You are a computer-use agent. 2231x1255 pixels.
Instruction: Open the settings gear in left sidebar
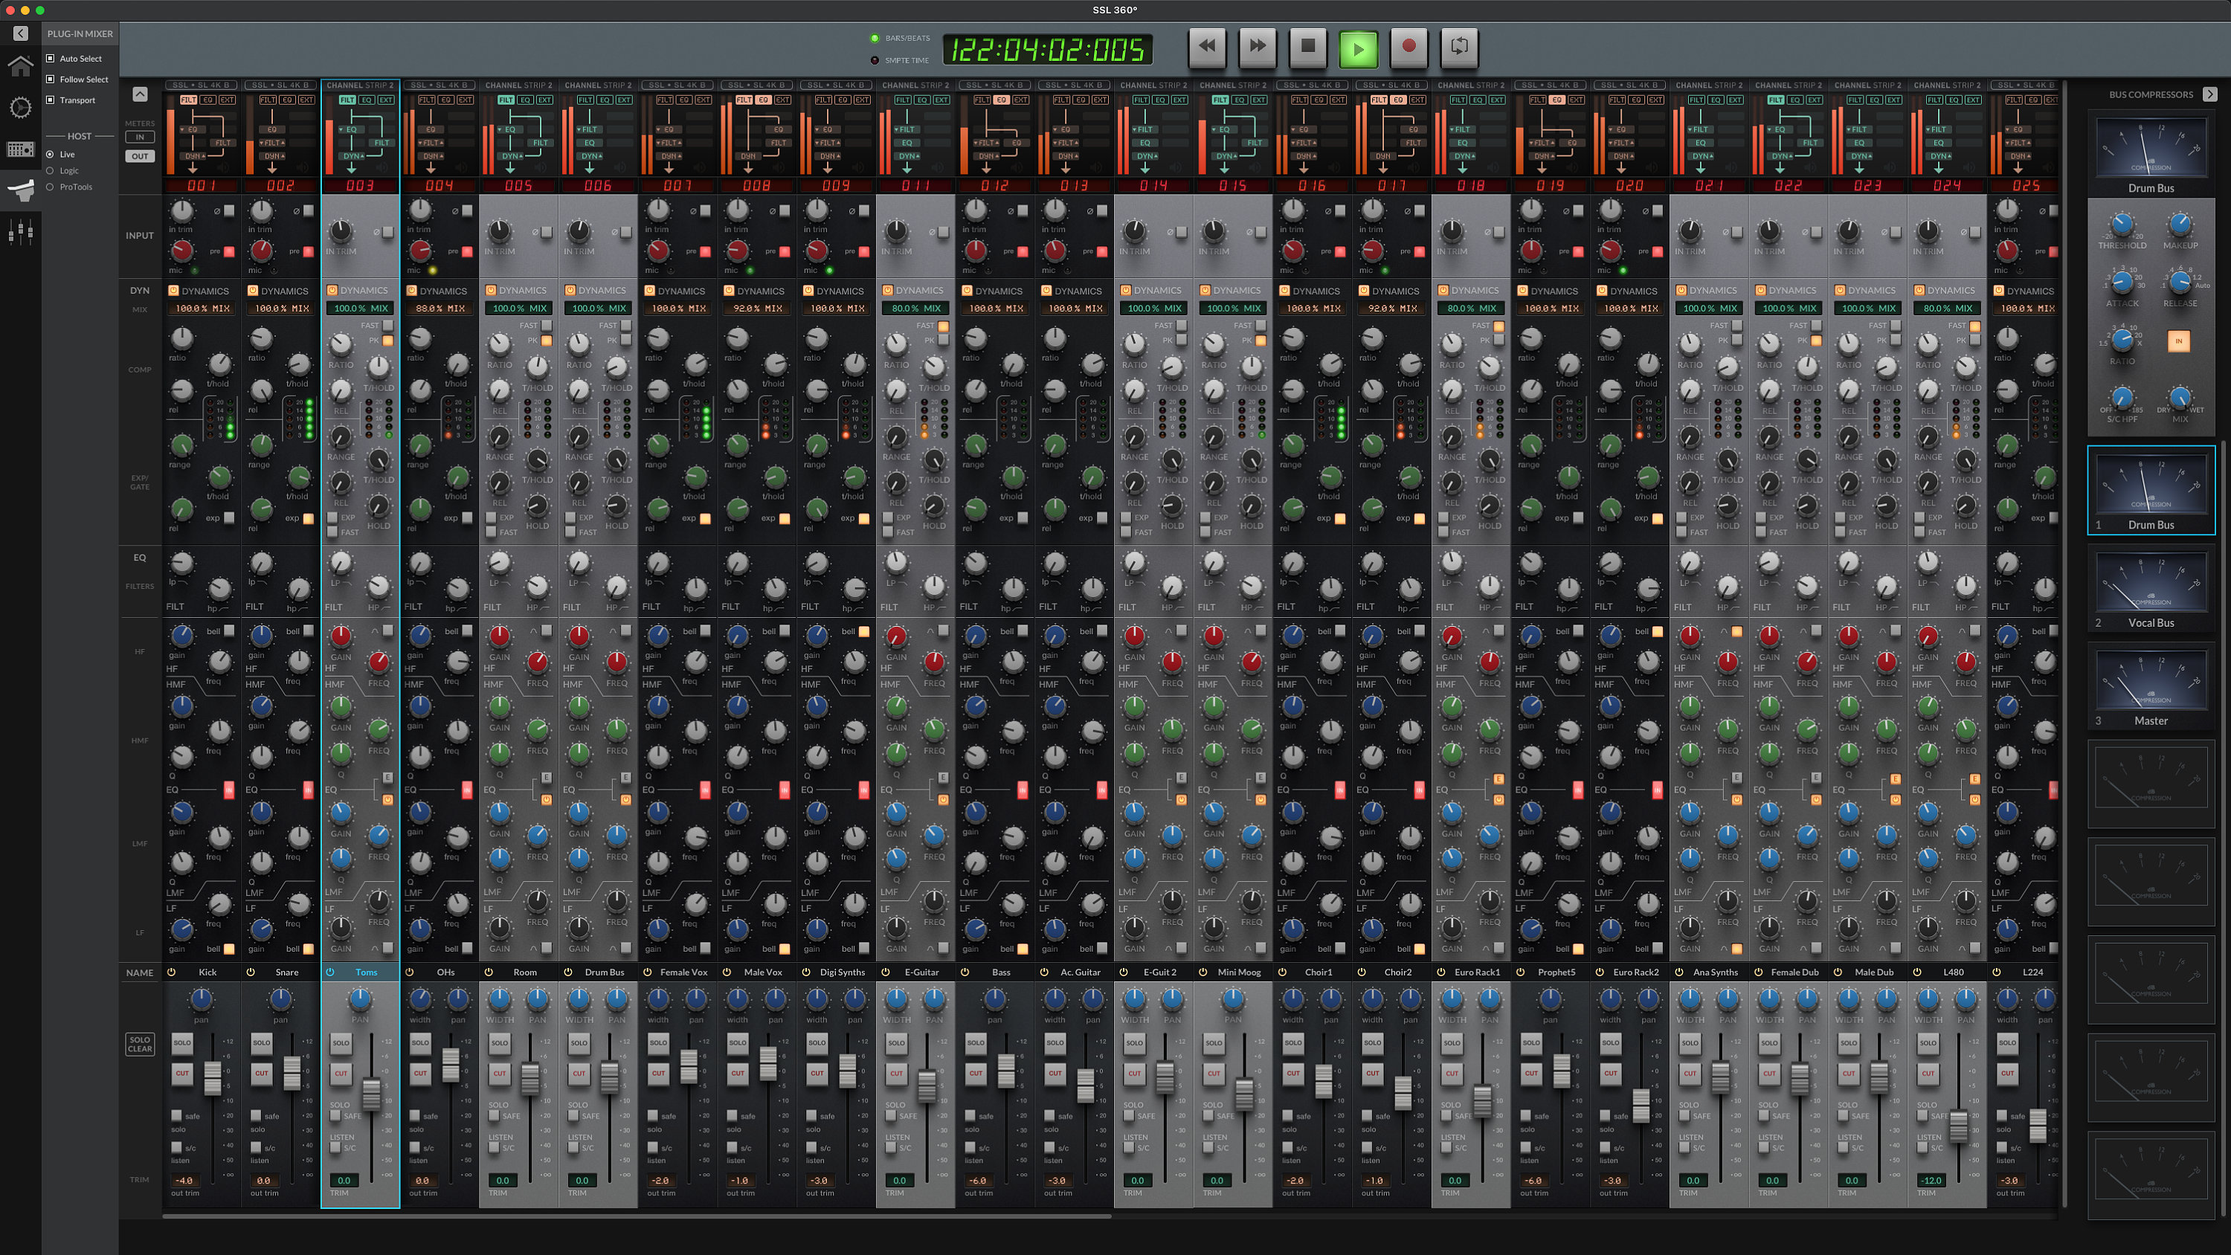click(20, 107)
